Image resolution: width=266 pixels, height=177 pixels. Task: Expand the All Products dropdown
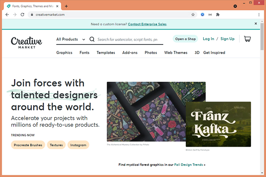click(70, 39)
